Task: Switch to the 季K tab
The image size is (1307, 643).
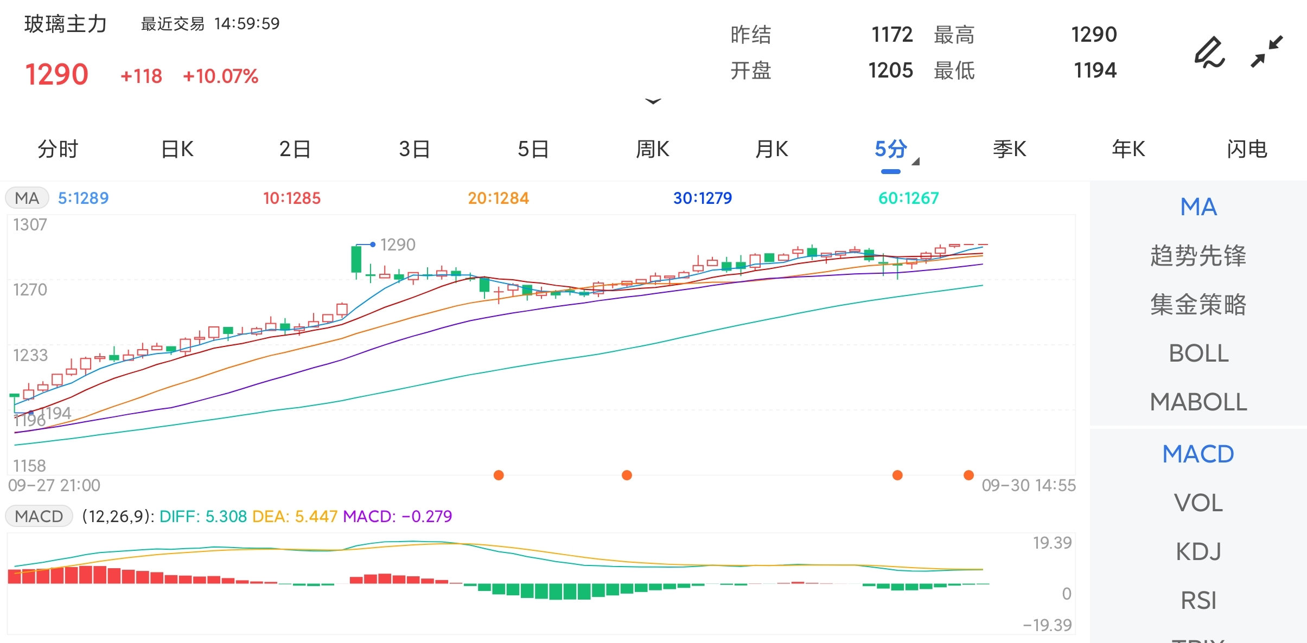Action: tap(1010, 149)
